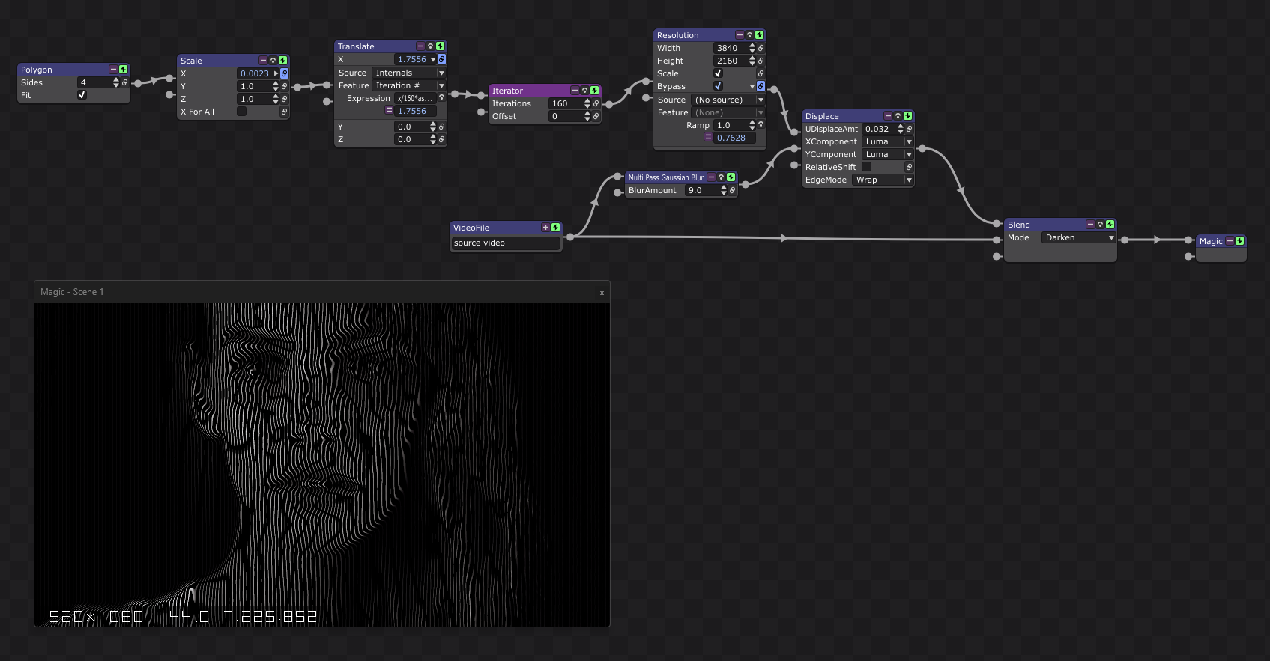Toggle the green enable icon on Scale node
The height and width of the screenshot is (661, 1270).
pos(282,61)
